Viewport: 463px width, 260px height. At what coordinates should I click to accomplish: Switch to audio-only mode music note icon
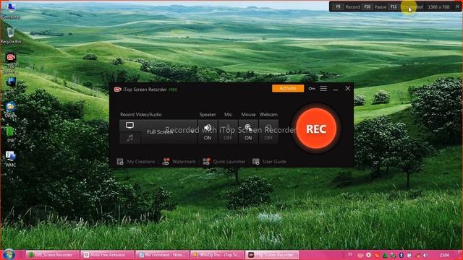pos(129,138)
